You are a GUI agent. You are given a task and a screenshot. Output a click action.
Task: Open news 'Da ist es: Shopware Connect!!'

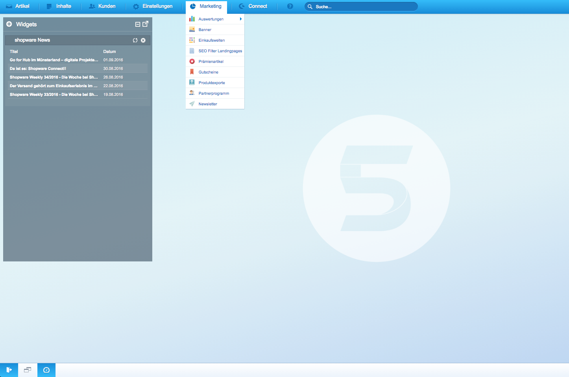(38, 68)
